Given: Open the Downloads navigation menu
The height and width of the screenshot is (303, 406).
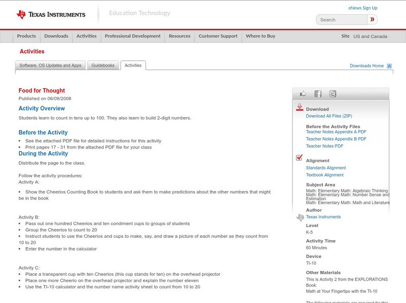Looking at the screenshot, I should 56,36.
